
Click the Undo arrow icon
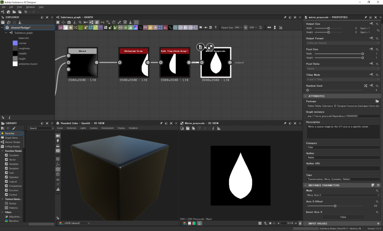(x=26, y=12)
